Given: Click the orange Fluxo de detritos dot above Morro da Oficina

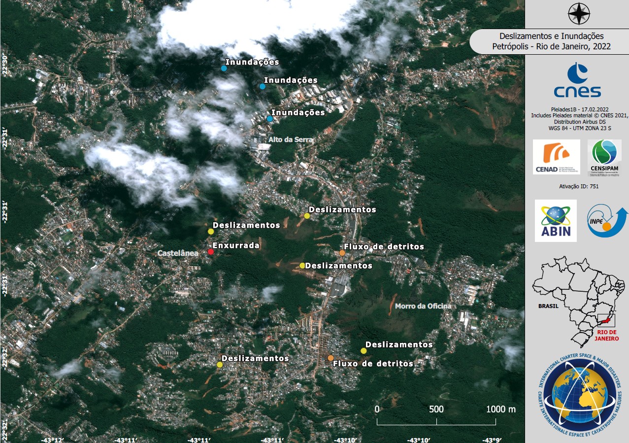Looking at the screenshot, I should click(342, 253).
